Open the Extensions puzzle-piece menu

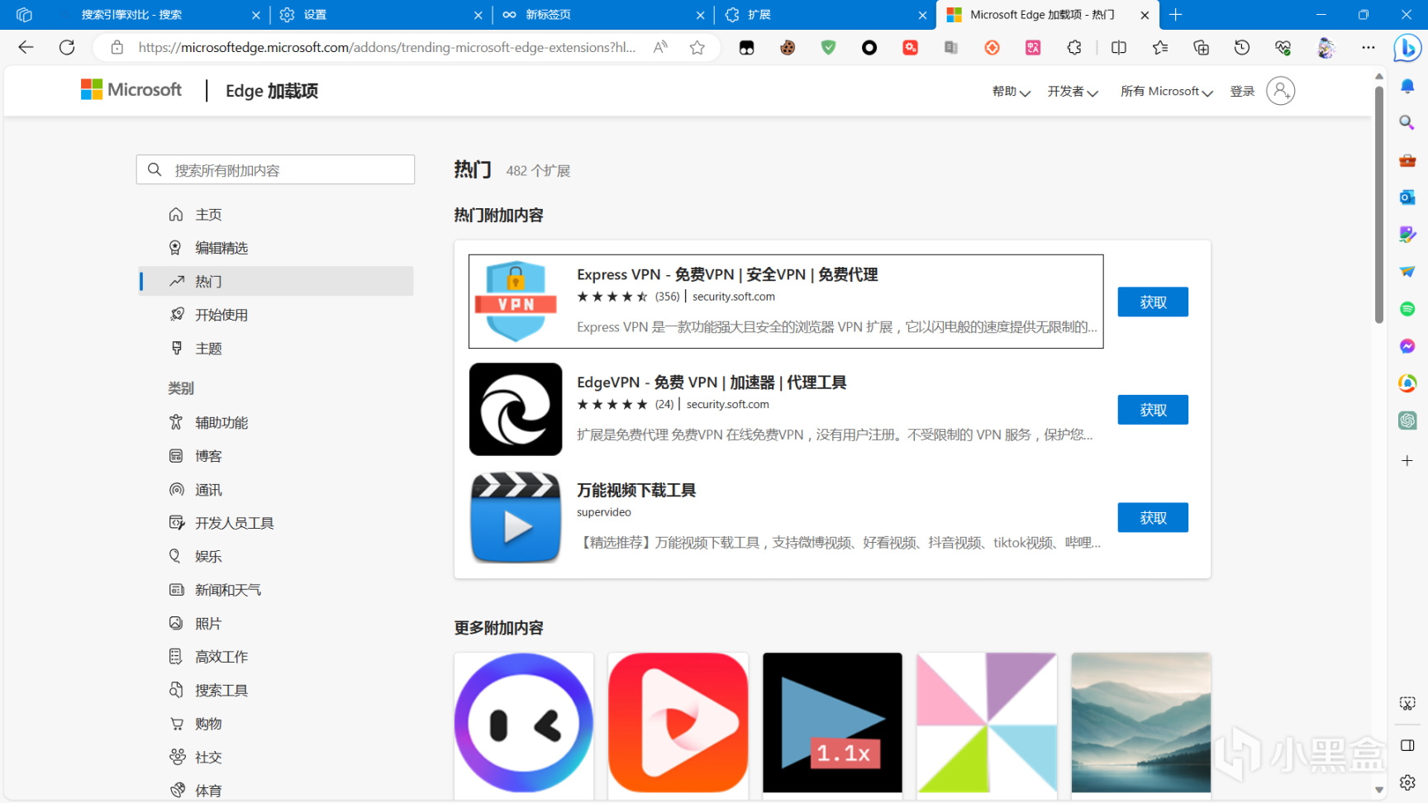(x=1074, y=48)
